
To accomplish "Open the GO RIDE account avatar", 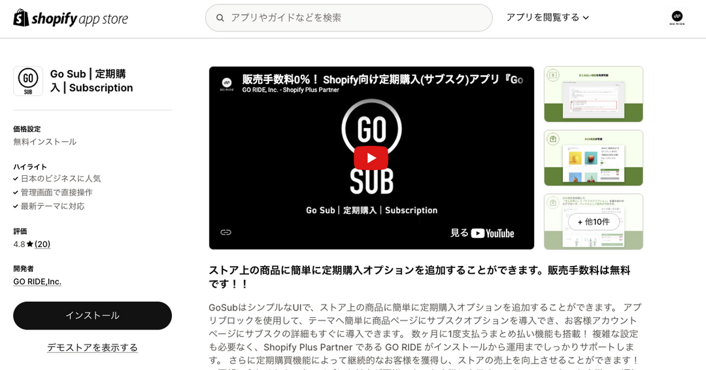I will tap(677, 18).
